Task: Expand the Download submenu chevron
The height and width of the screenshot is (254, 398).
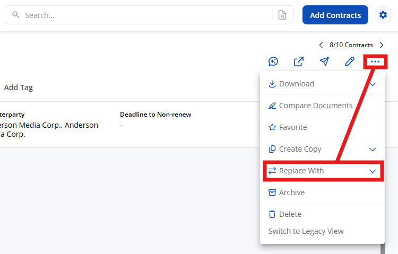Action: pyautogui.click(x=373, y=84)
